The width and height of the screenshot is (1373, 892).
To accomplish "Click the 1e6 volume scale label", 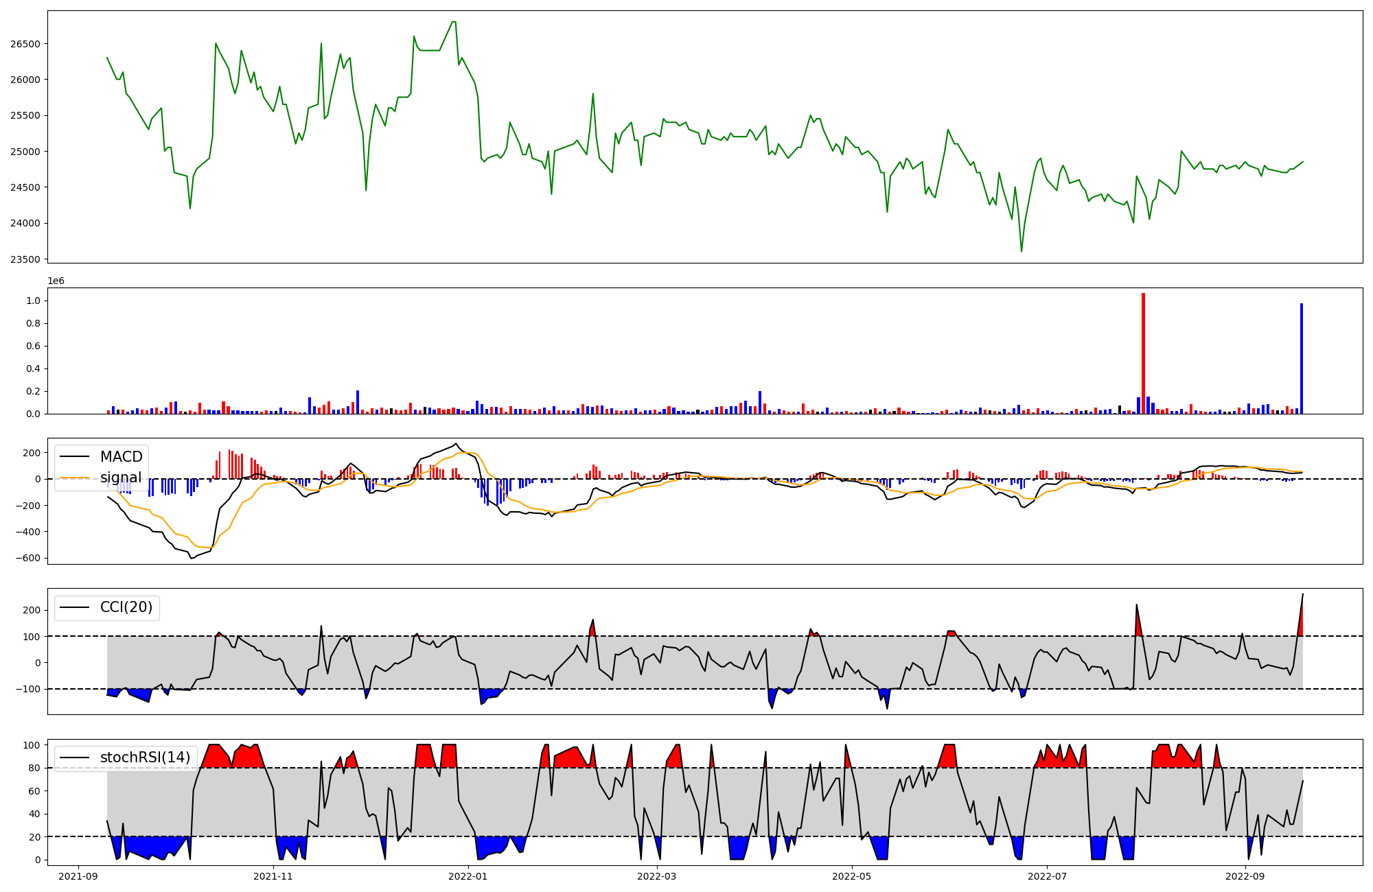I will 56,281.
